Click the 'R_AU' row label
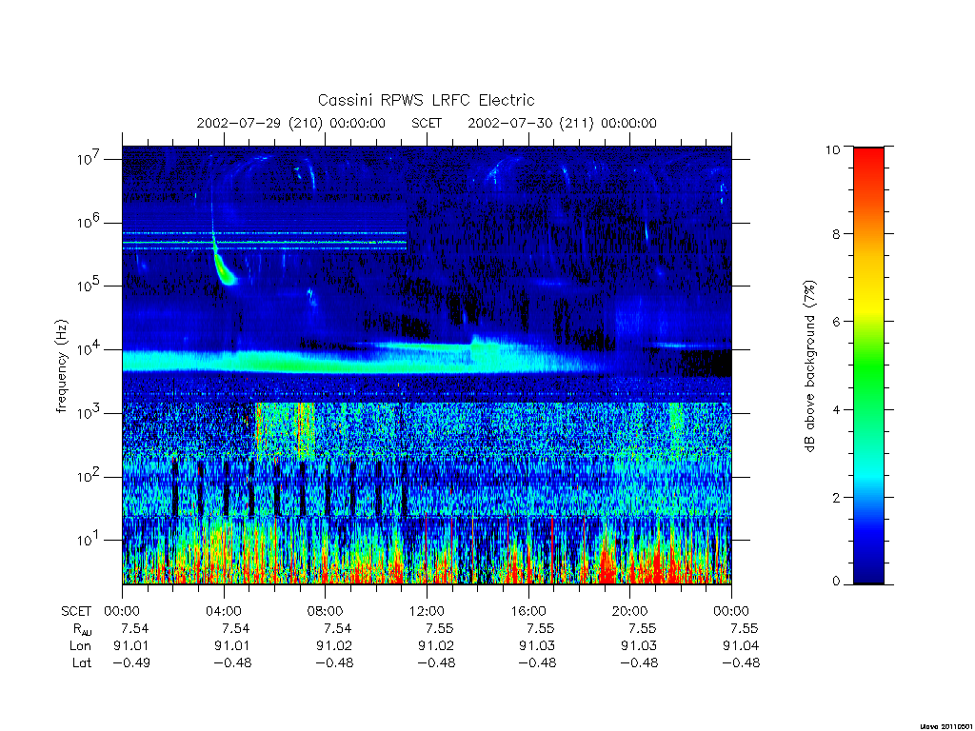The height and width of the screenshot is (731, 975). click(81, 629)
